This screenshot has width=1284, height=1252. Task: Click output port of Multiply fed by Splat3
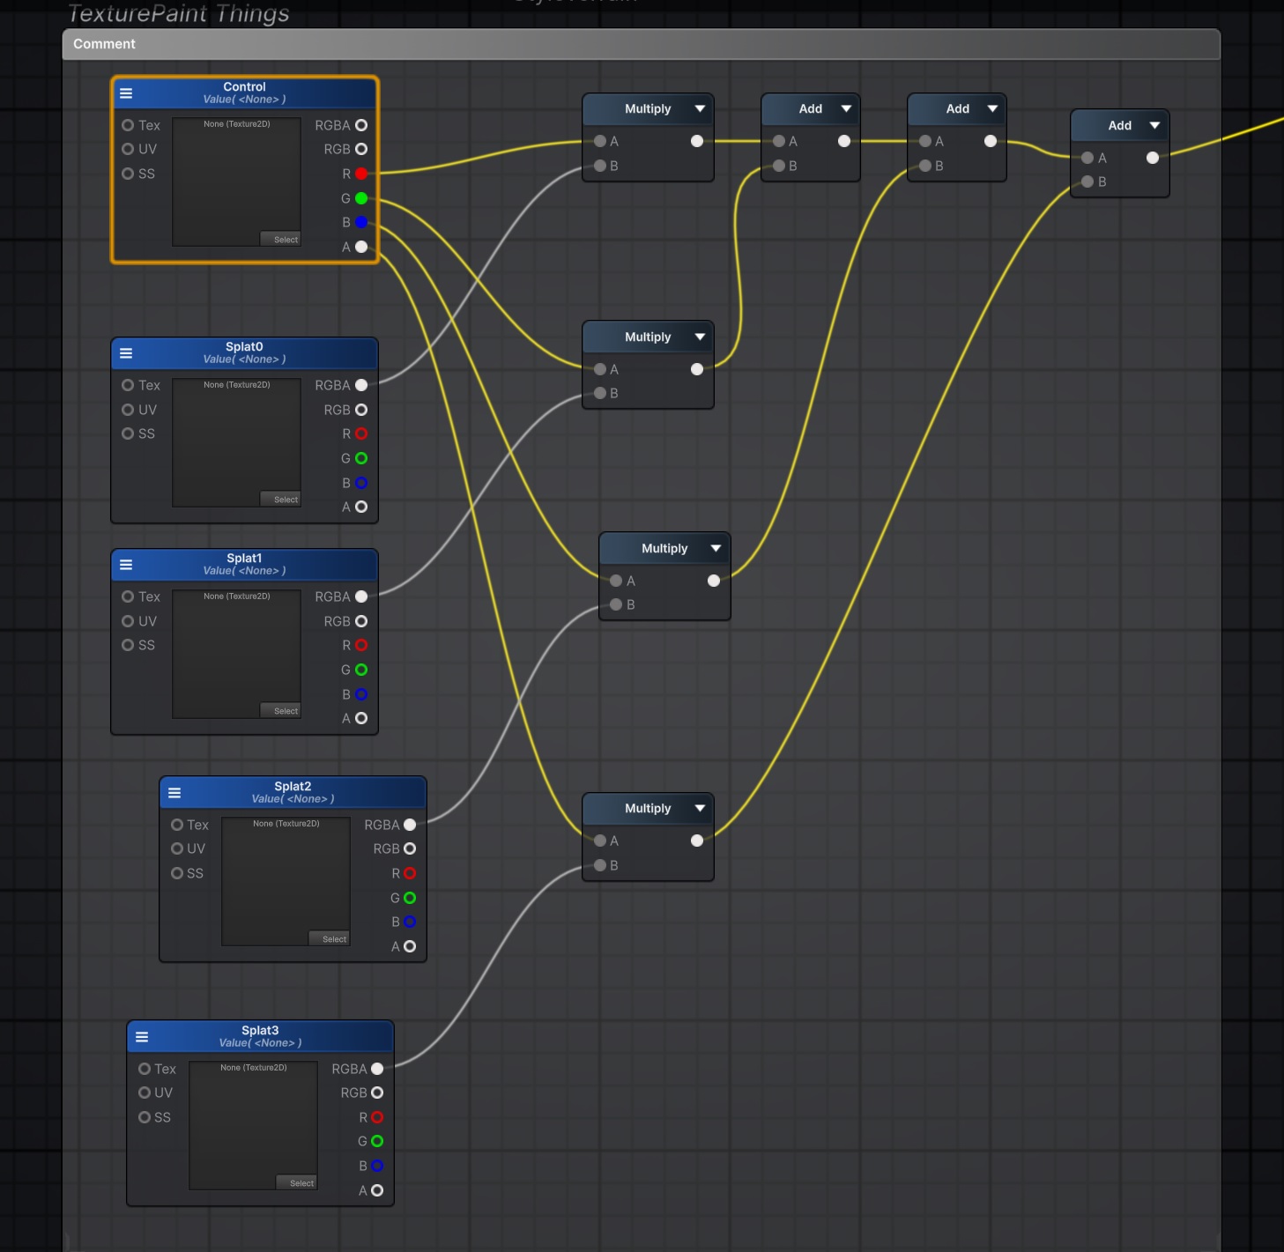pos(697,841)
